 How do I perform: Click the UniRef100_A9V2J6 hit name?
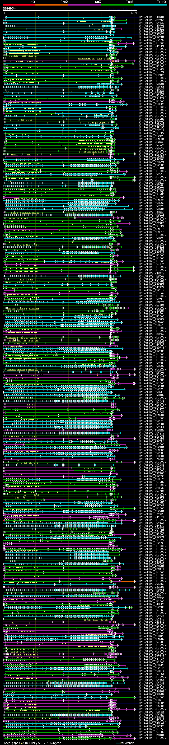coord(151,668)
